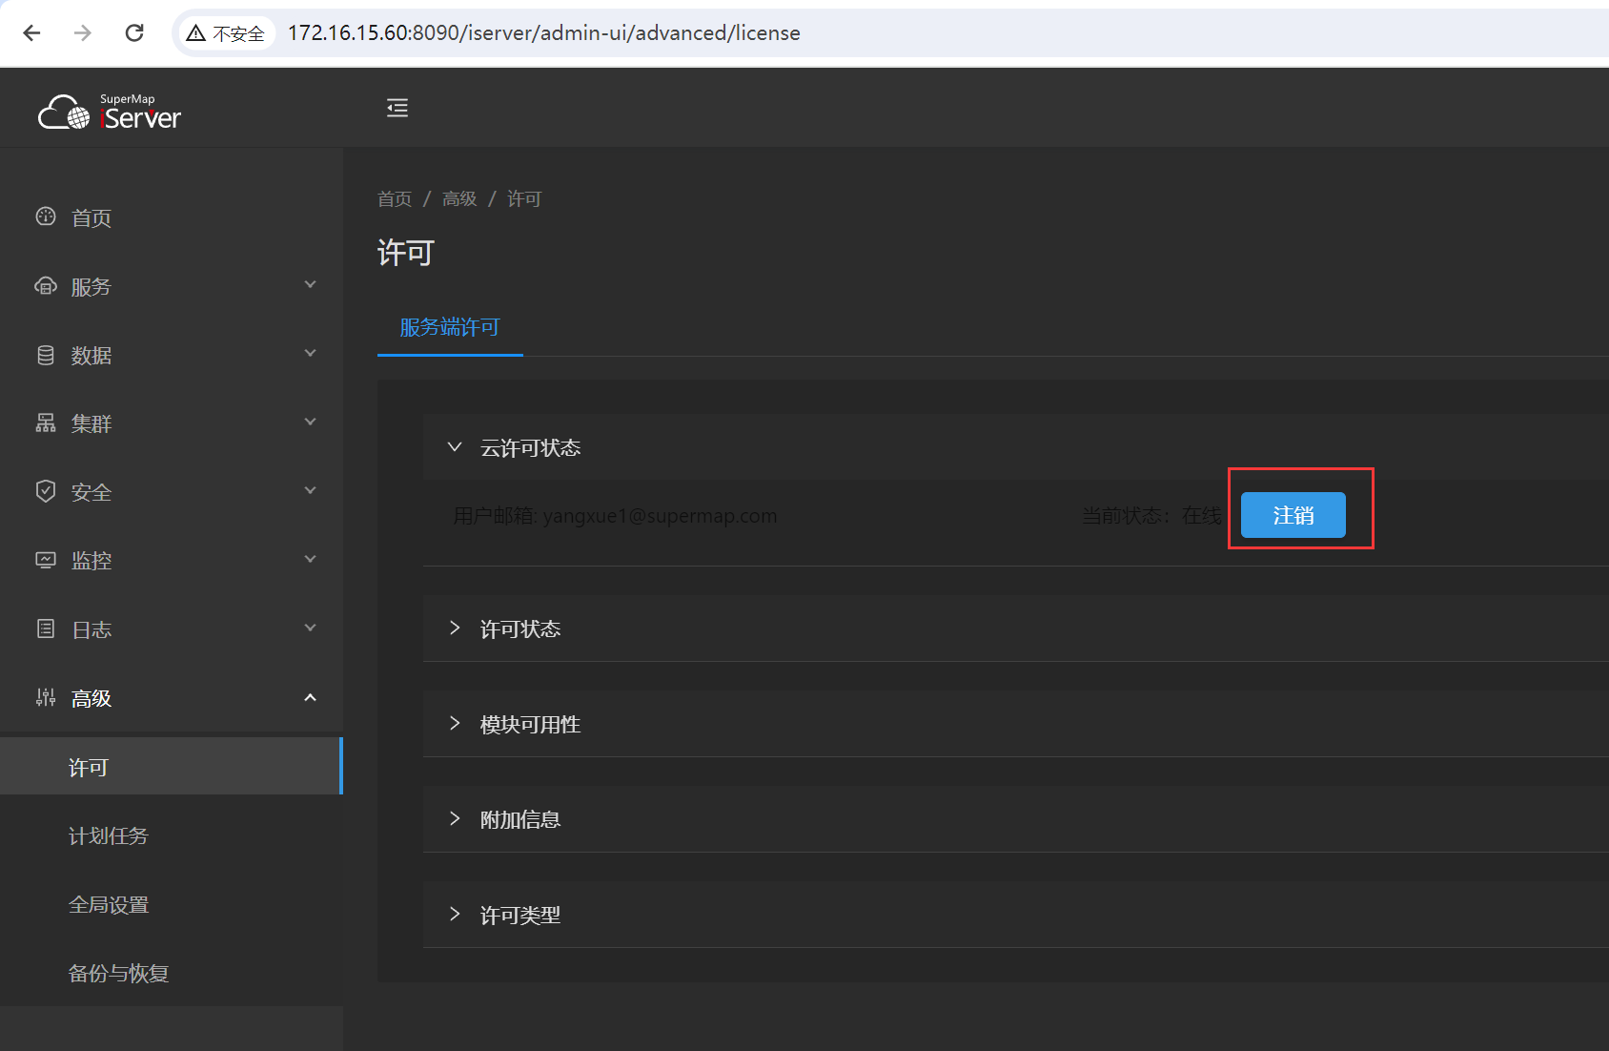Collapse the 高级 menu chevron
Image resolution: width=1609 pixels, height=1051 pixels.
click(310, 697)
